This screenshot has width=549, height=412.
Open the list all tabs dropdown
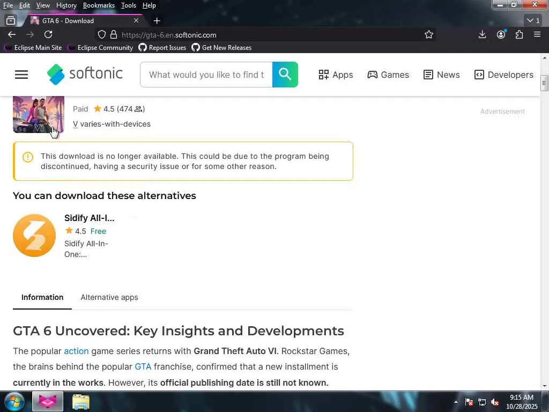(x=533, y=21)
